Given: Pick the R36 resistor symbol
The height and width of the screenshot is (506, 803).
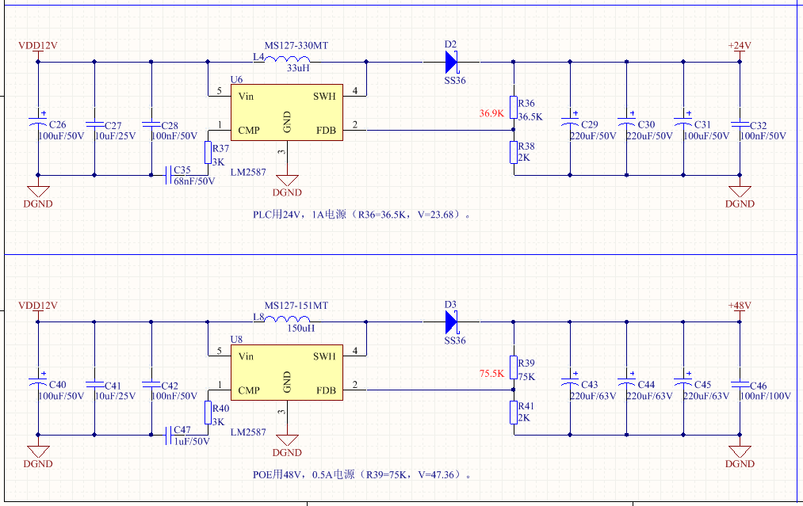Looking at the screenshot, I should pos(514,108).
